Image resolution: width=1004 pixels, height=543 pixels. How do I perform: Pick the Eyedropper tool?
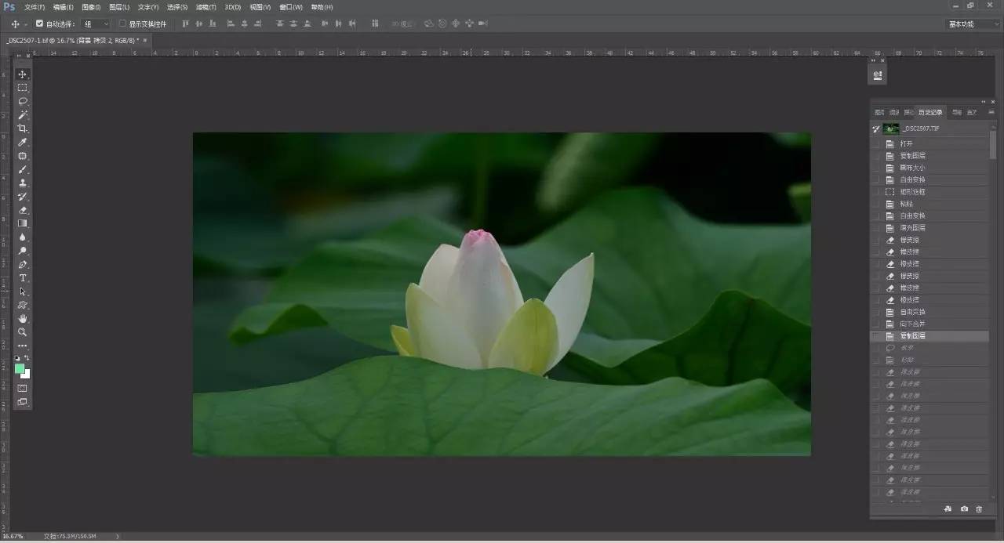(x=23, y=142)
